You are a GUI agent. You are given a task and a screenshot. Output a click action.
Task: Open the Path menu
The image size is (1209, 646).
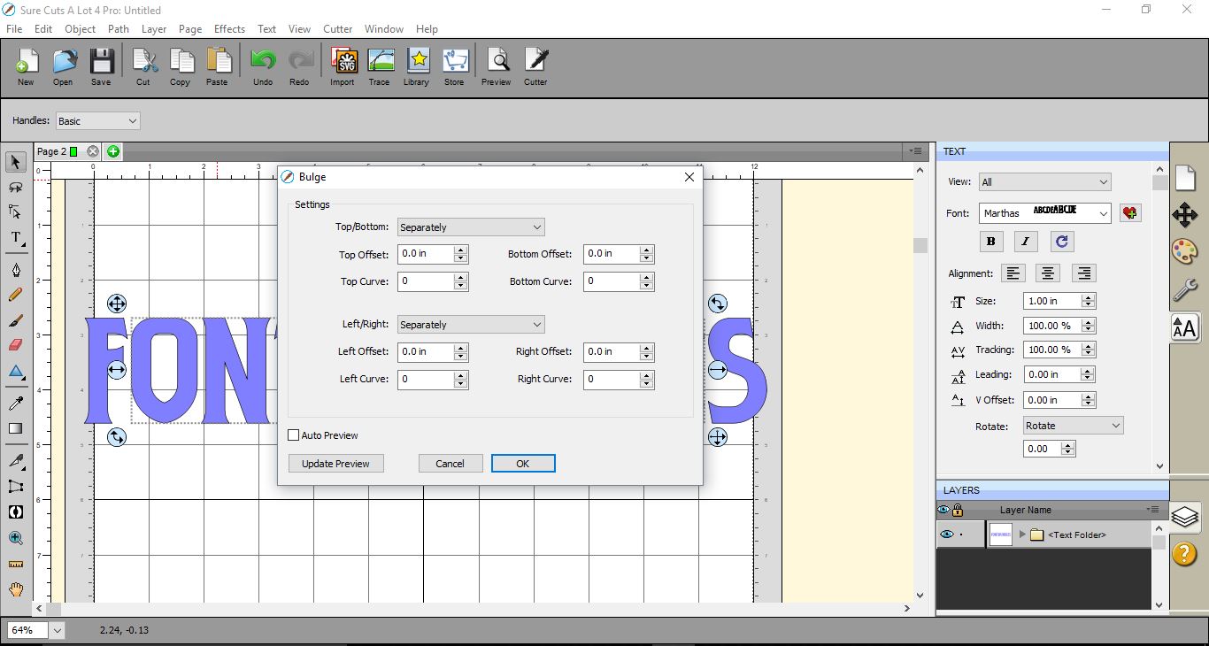(119, 28)
